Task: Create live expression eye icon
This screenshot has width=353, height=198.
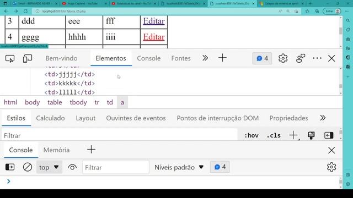Action: point(72,167)
